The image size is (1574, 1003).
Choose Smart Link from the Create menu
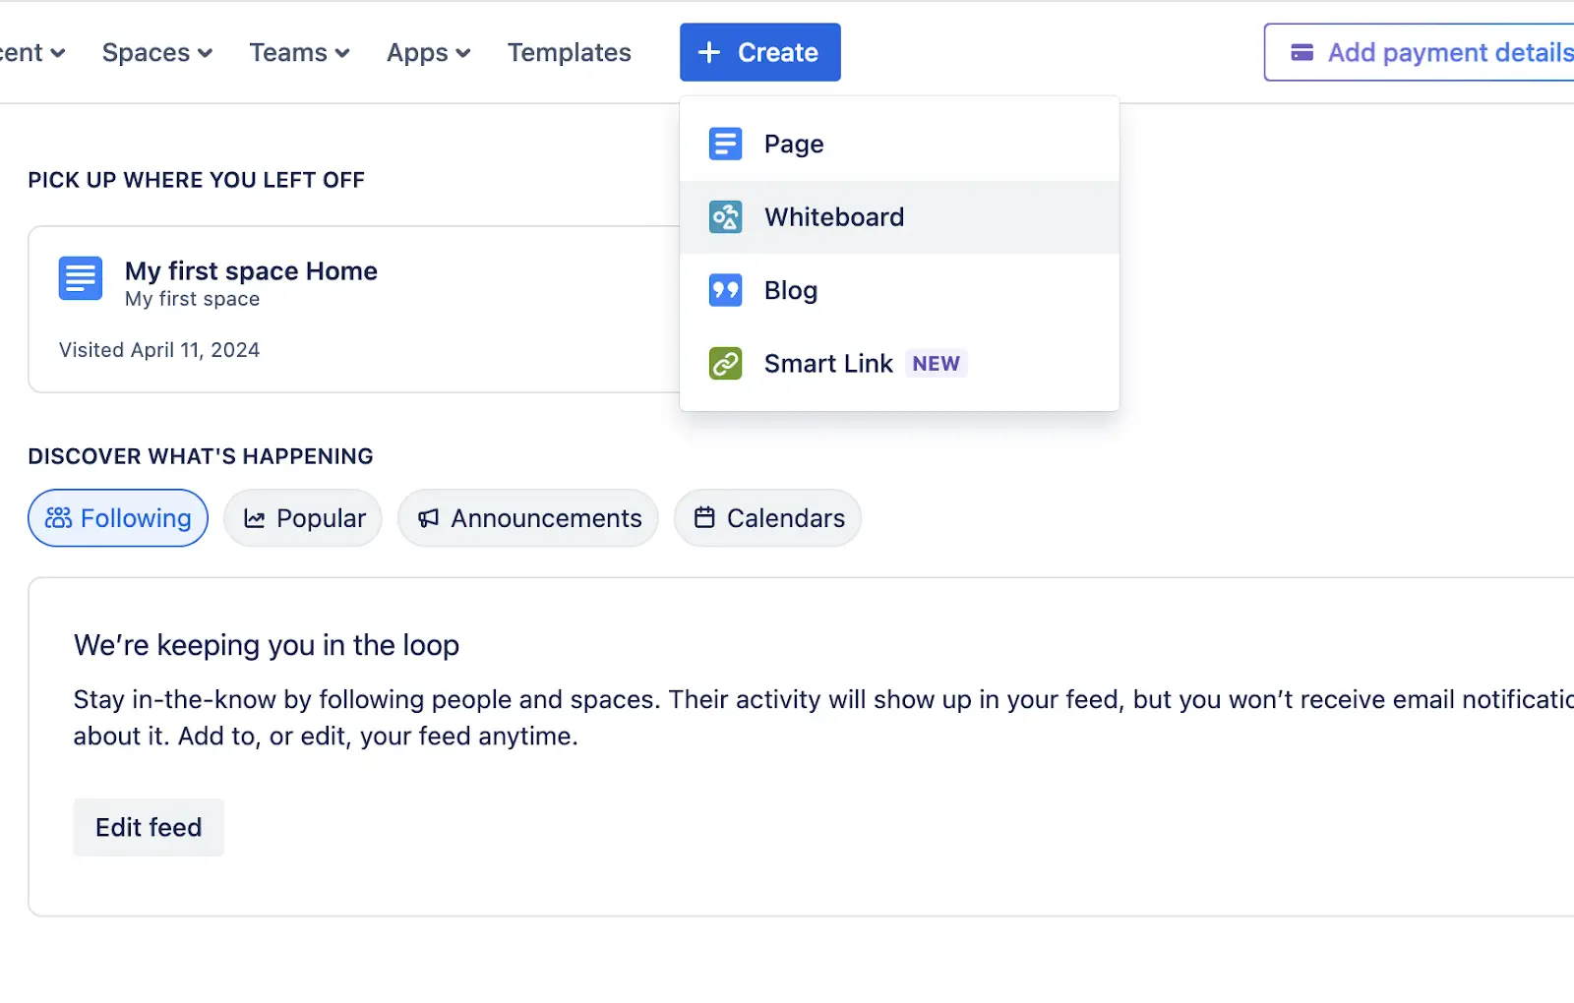(829, 363)
